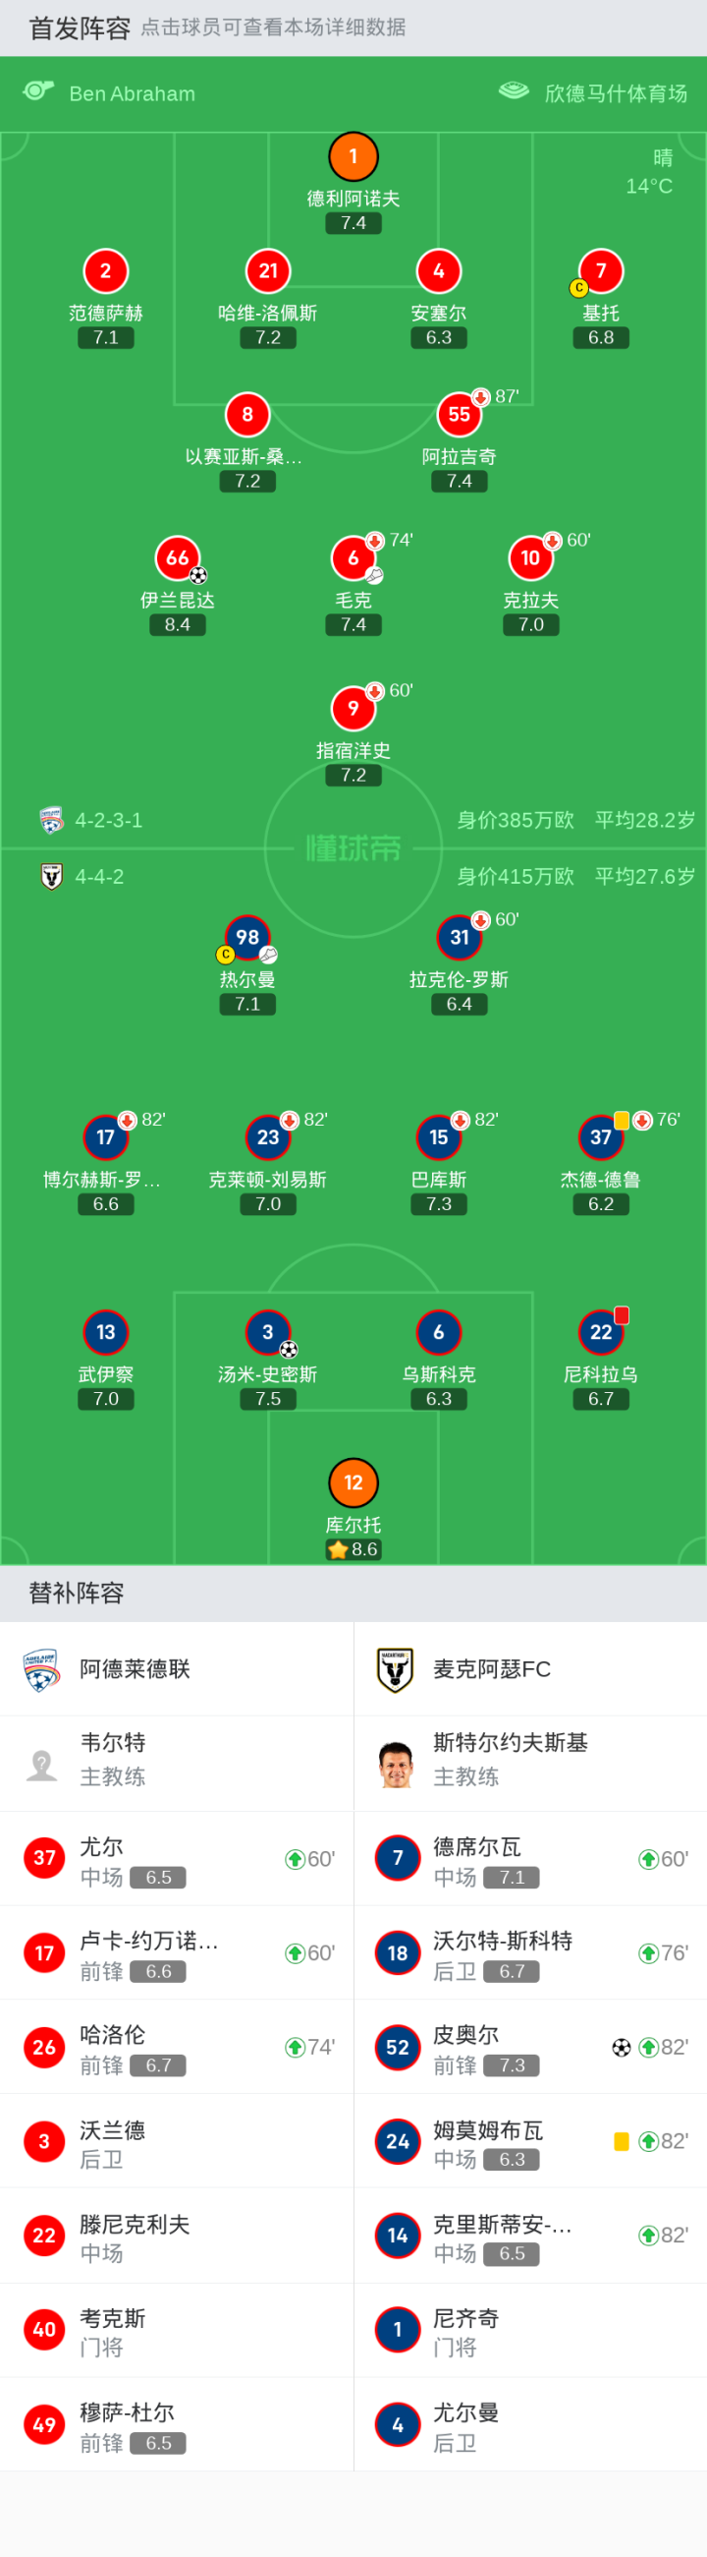Tap 指宿洋史 number 9 striker badge
The width and height of the screenshot is (707, 2557).
click(353, 709)
